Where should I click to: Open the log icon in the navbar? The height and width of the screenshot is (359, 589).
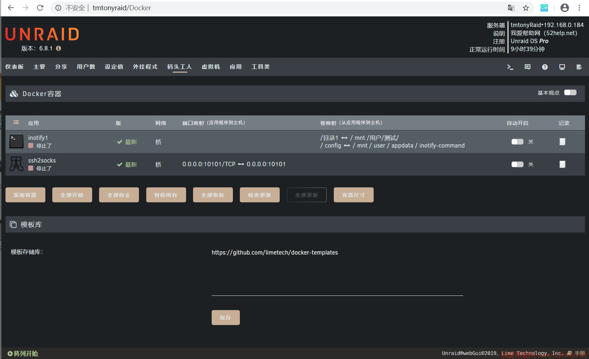(x=579, y=67)
